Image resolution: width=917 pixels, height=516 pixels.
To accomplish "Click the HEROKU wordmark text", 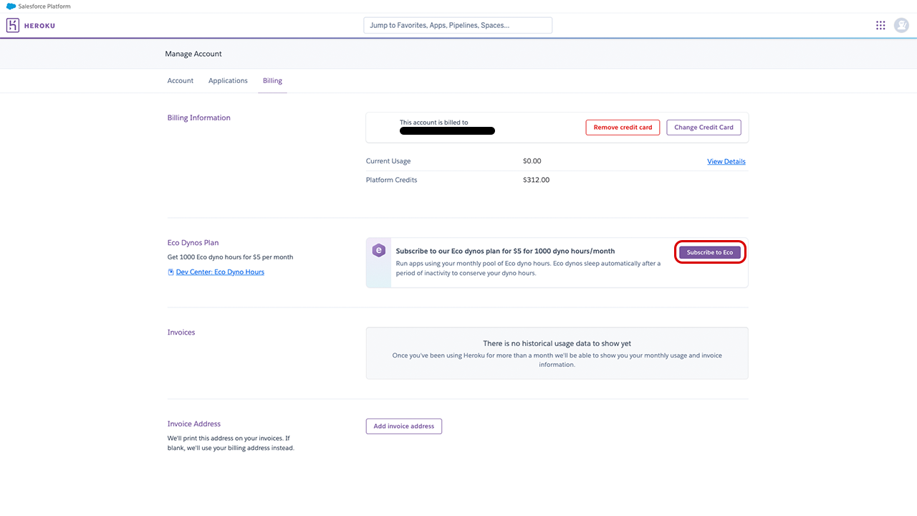I will (x=41, y=26).
